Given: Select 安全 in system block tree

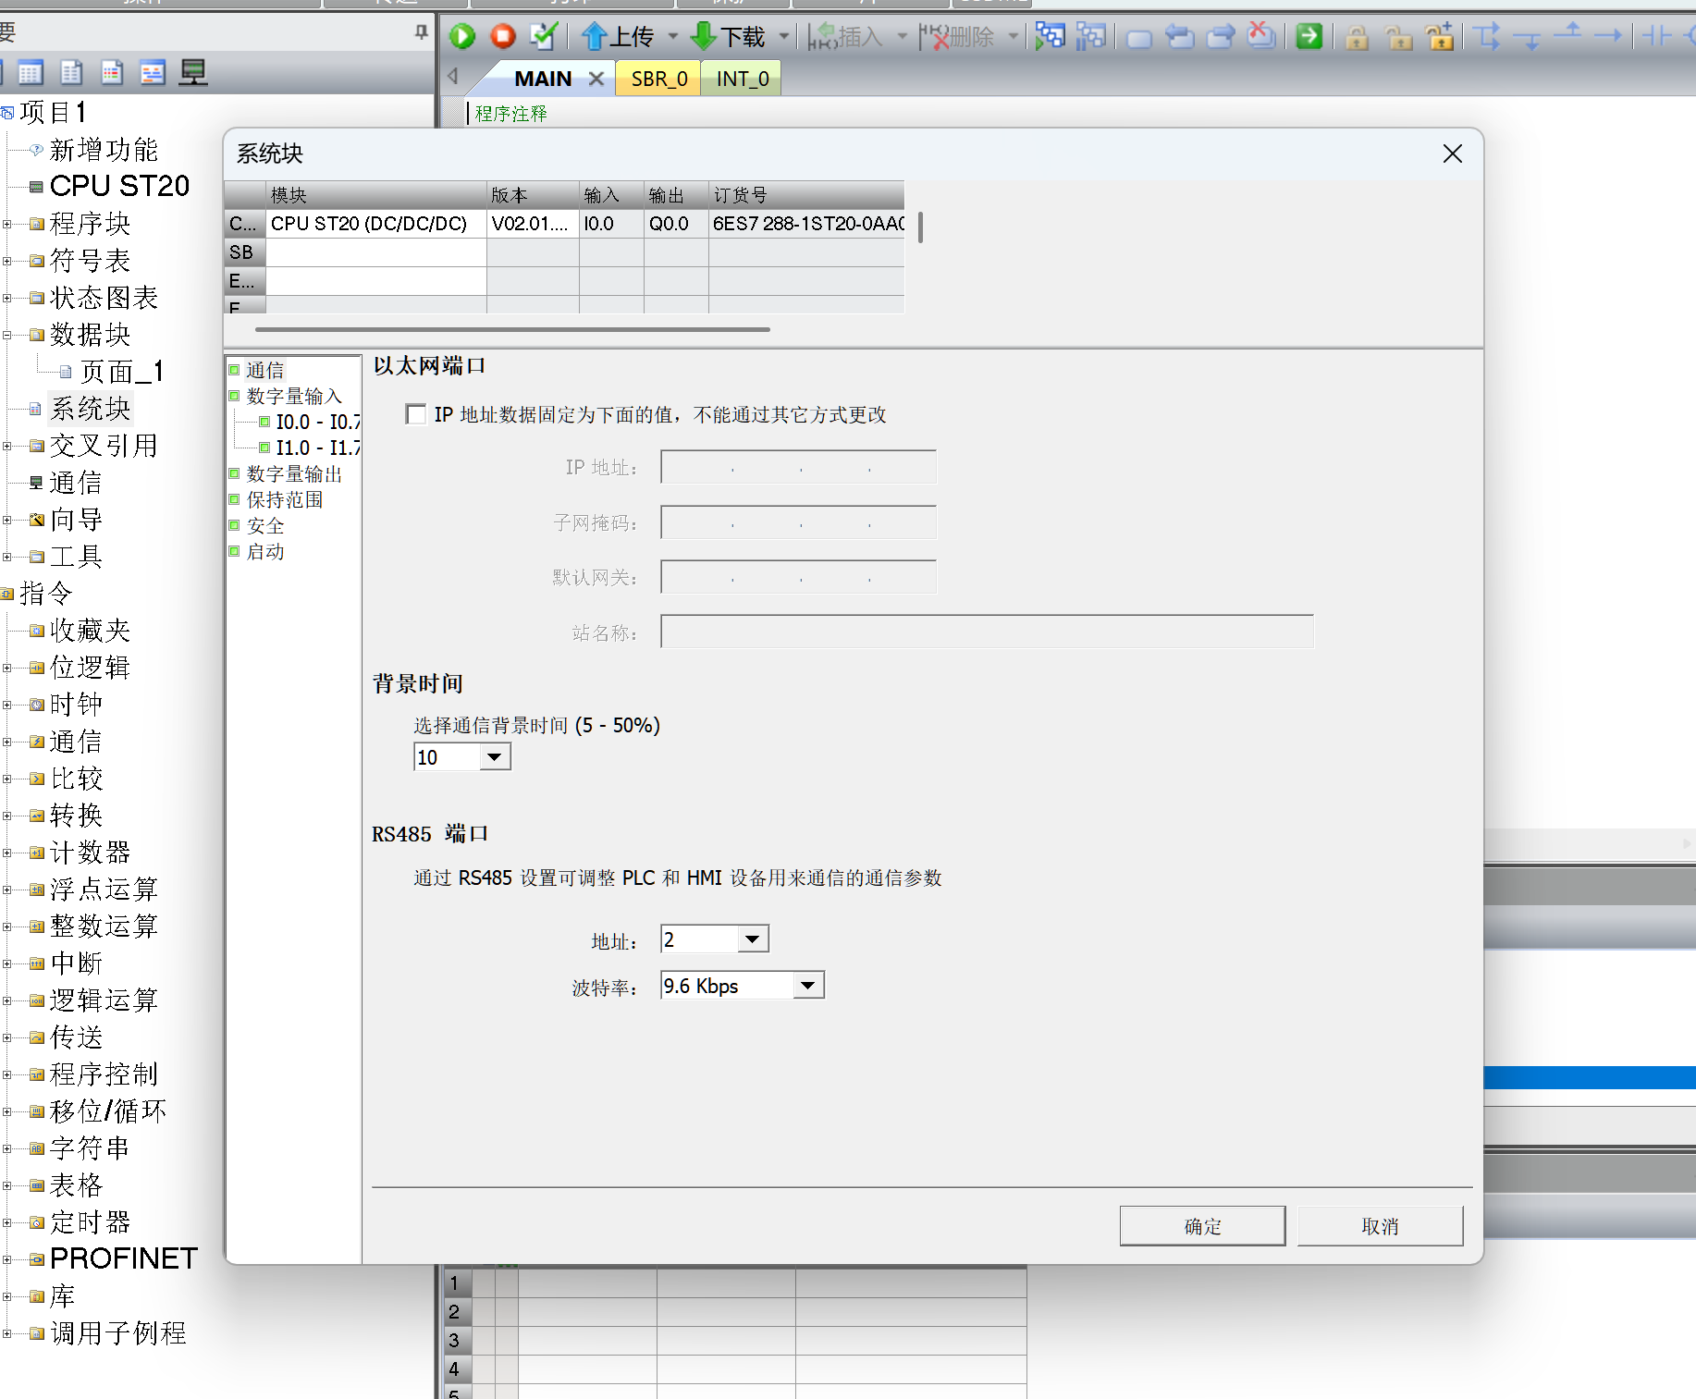Looking at the screenshot, I should click(265, 526).
